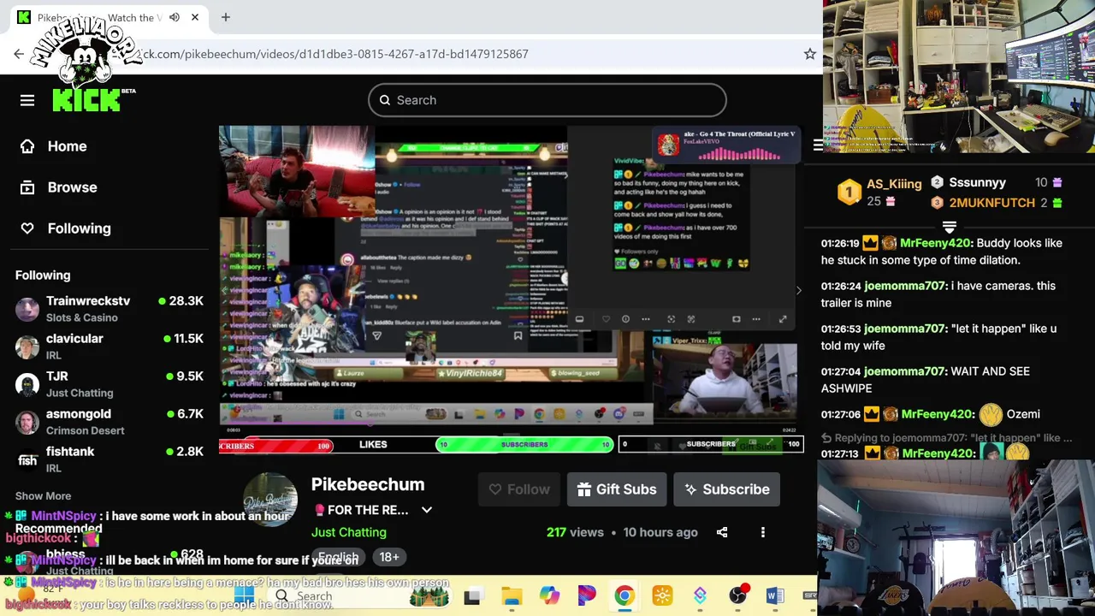Open Following in the Kick sidebar
Image resolution: width=1095 pixels, height=616 pixels.
pyautogui.click(x=79, y=228)
